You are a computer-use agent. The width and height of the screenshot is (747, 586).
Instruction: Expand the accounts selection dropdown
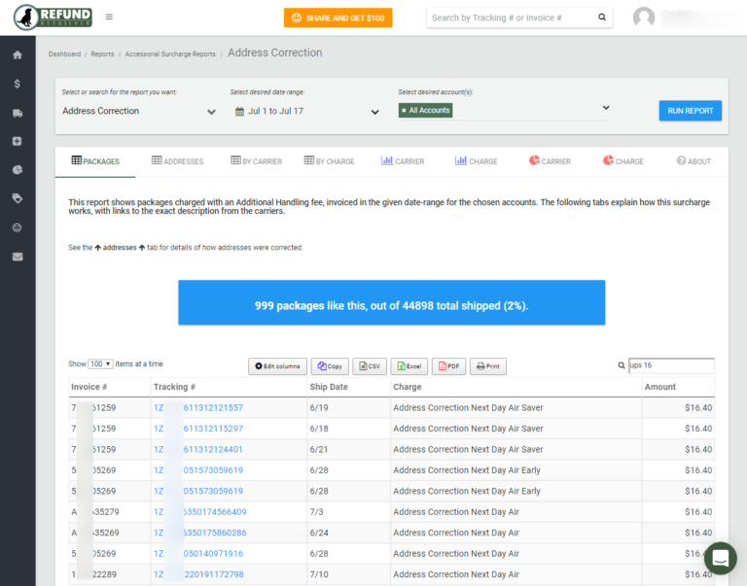pyautogui.click(x=605, y=109)
